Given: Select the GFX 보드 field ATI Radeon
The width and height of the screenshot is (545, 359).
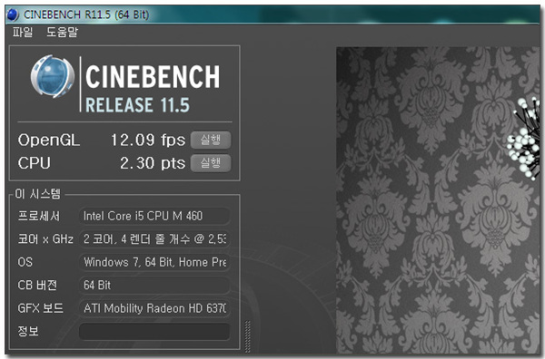Looking at the screenshot, I should (x=154, y=308).
